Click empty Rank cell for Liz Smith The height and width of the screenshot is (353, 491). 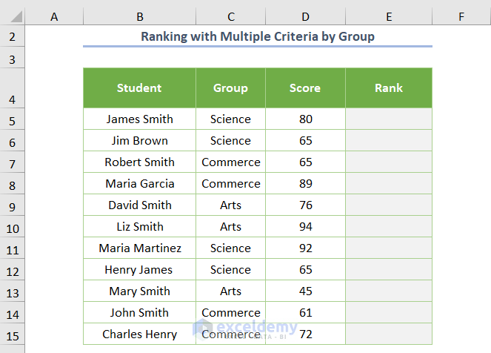(388, 227)
